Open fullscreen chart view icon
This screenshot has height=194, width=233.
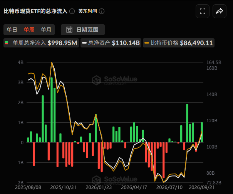(203, 11)
